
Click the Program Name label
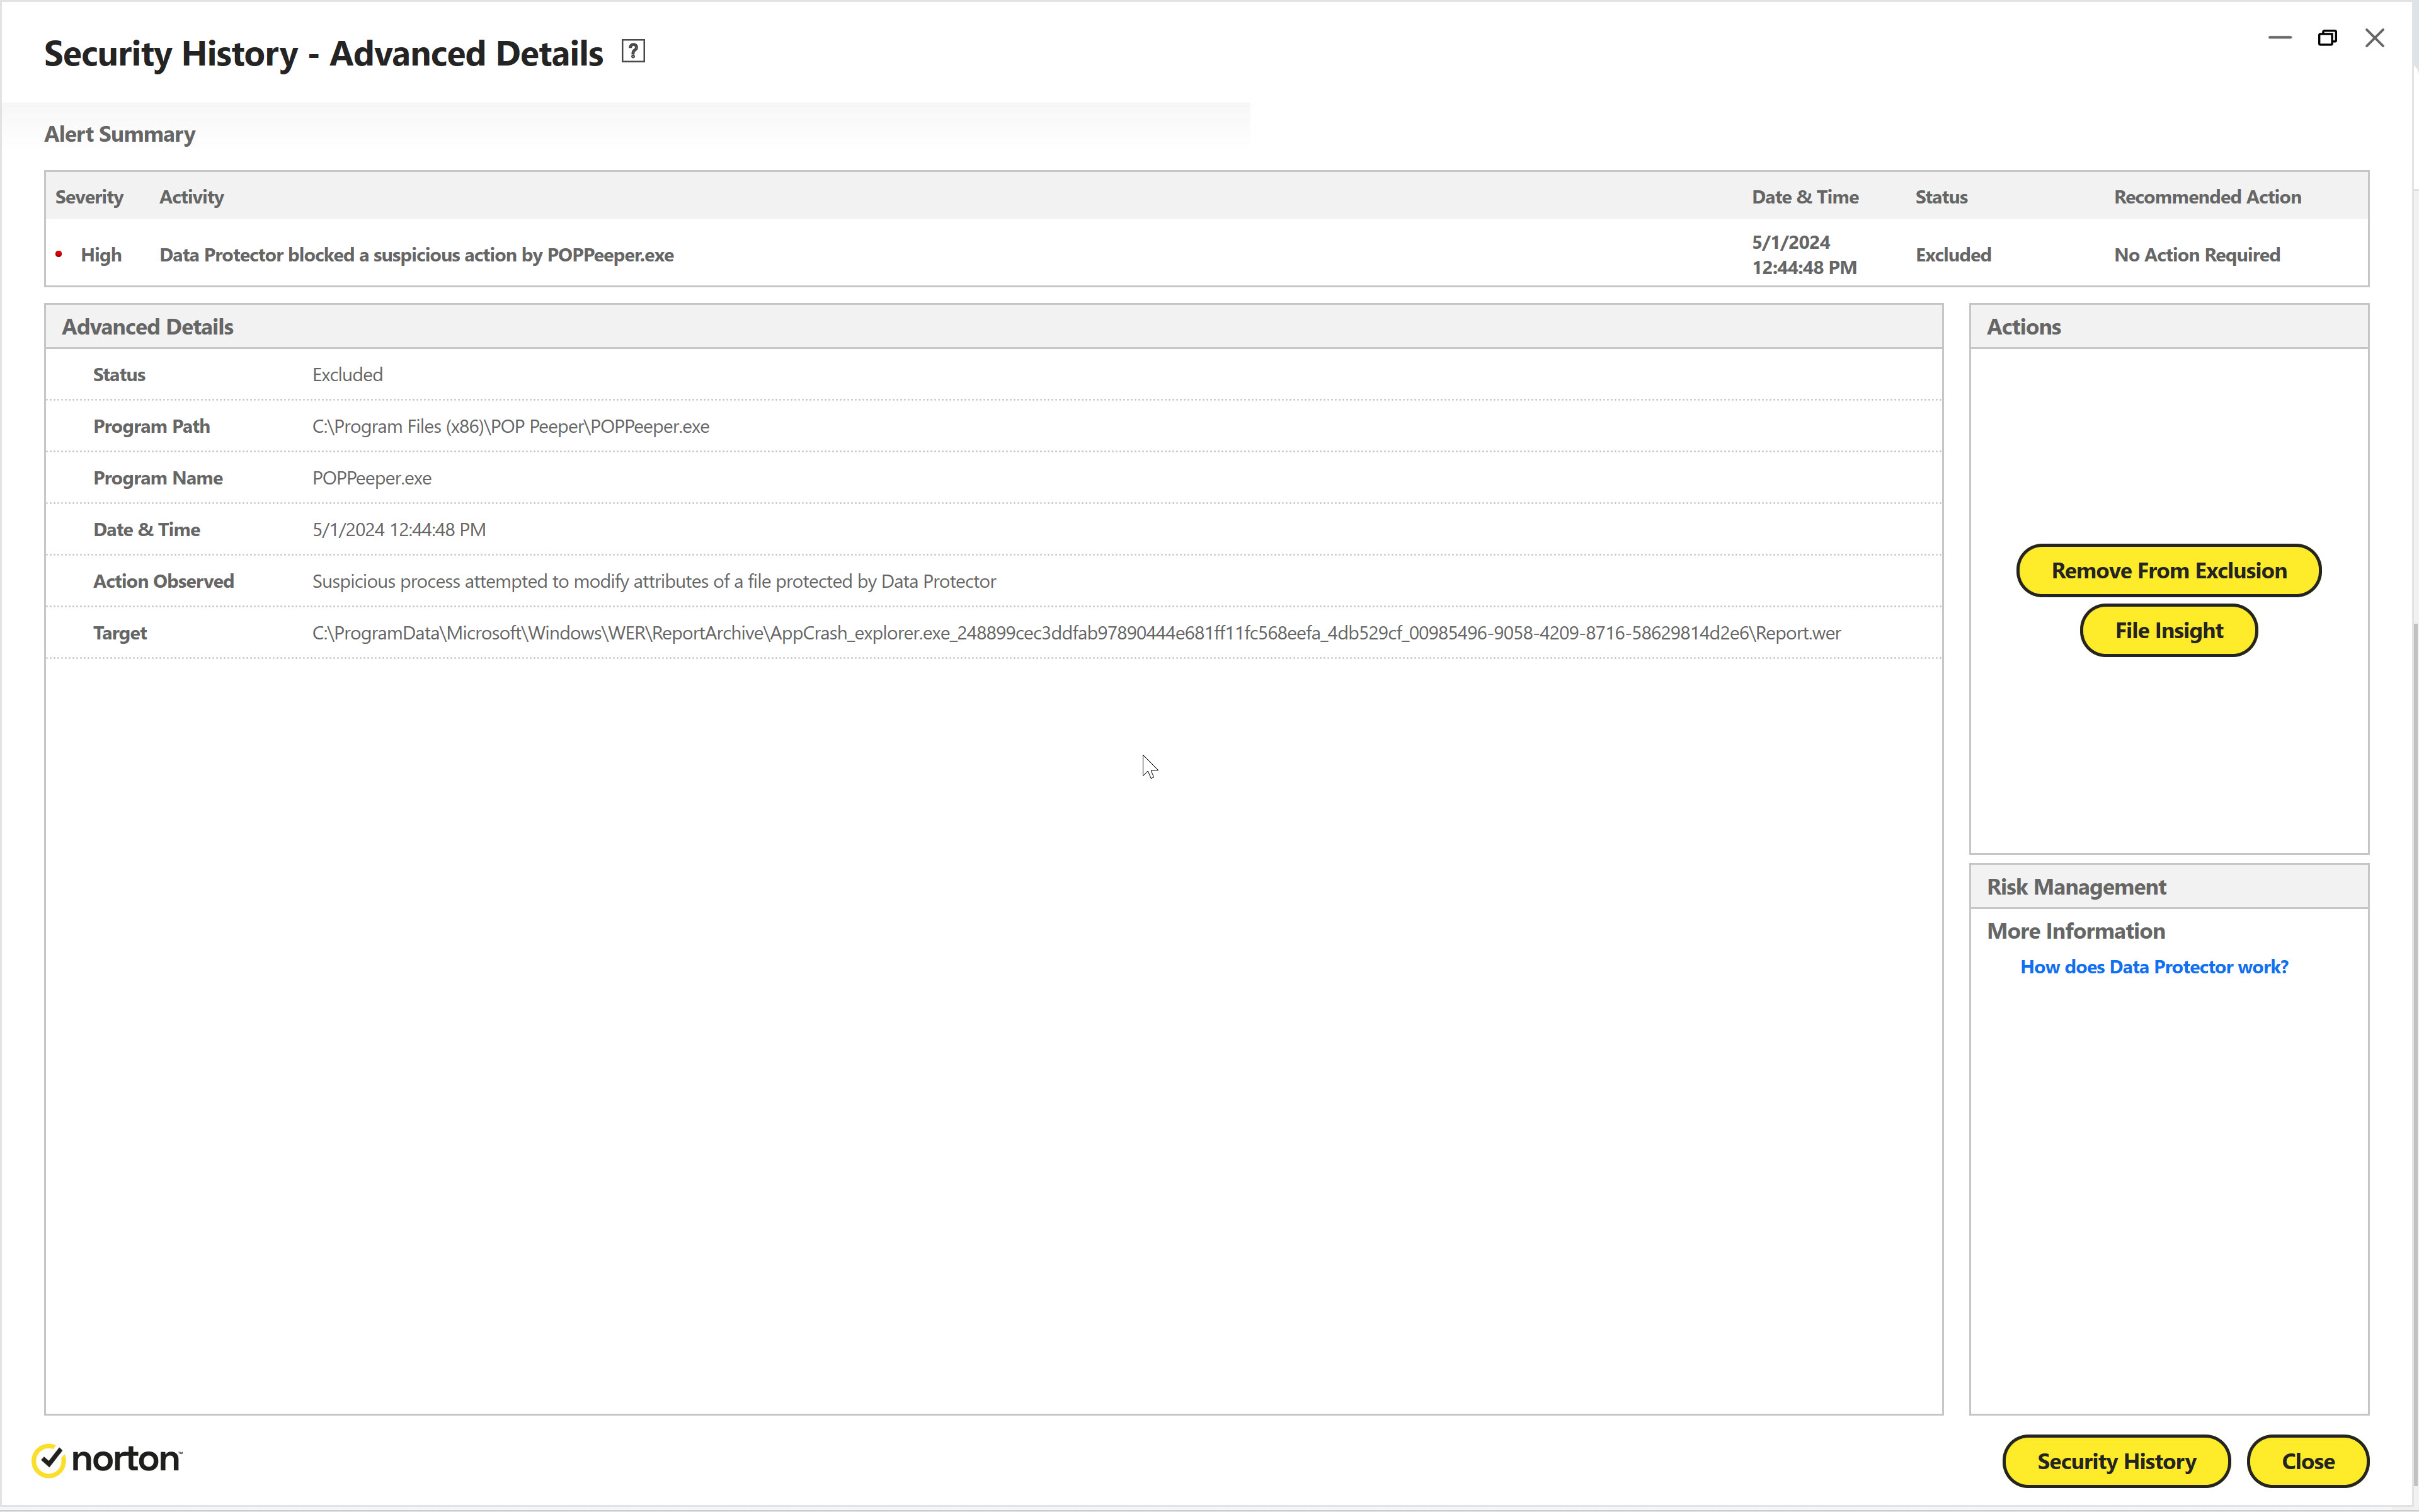[x=158, y=478]
